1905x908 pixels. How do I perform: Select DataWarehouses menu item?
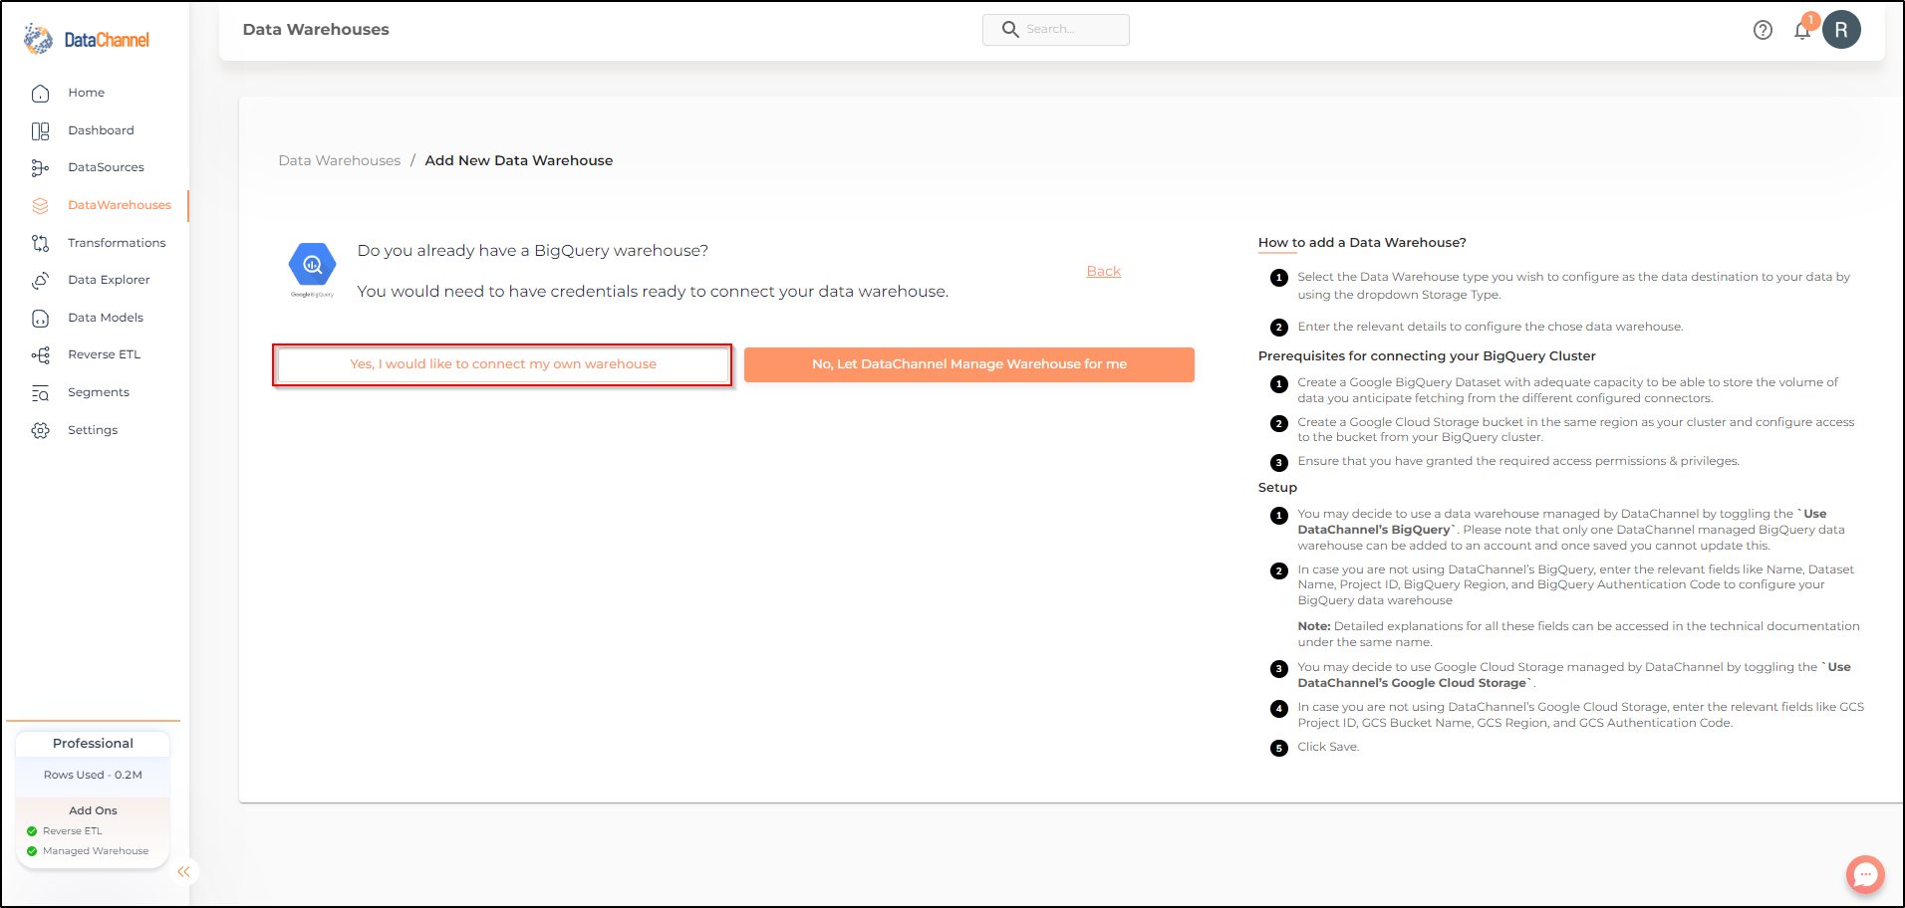click(x=120, y=205)
